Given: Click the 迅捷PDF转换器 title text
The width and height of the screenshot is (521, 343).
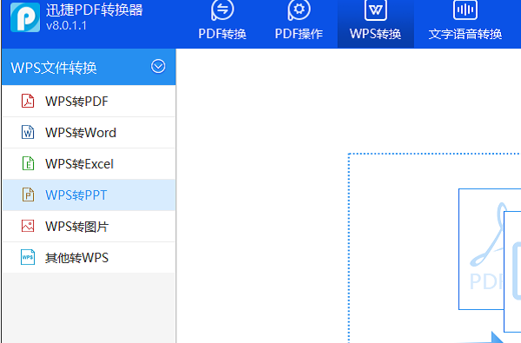Looking at the screenshot, I should point(95,10).
